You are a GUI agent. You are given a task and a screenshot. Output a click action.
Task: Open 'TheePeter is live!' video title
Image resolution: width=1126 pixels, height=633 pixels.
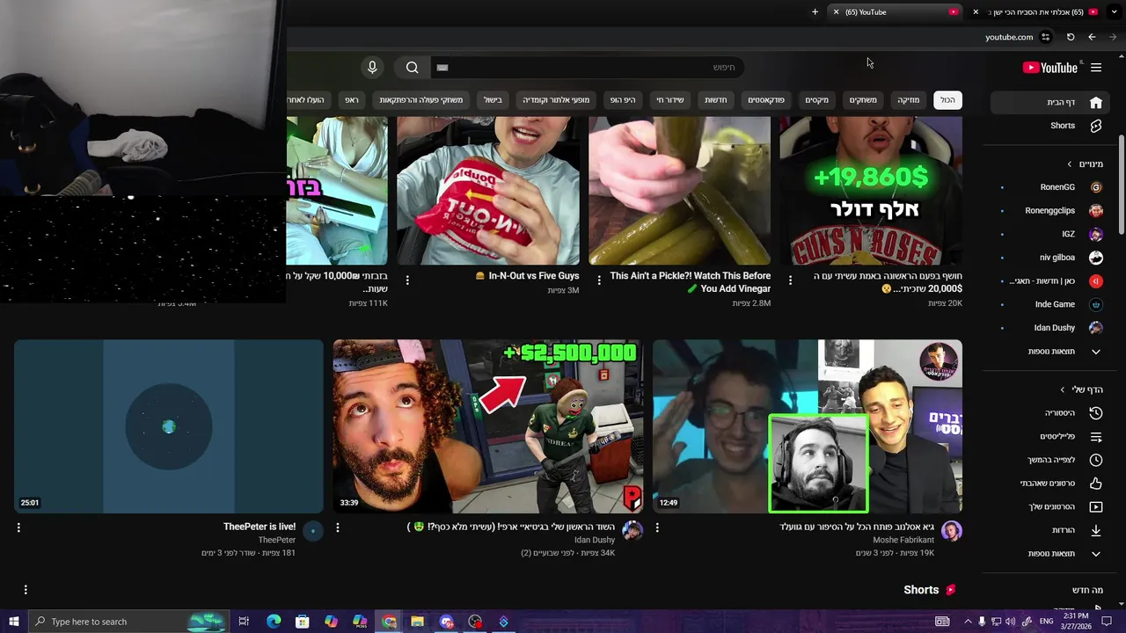(260, 527)
